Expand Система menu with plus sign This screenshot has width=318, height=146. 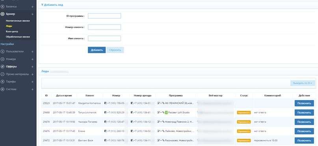(32, 89)
